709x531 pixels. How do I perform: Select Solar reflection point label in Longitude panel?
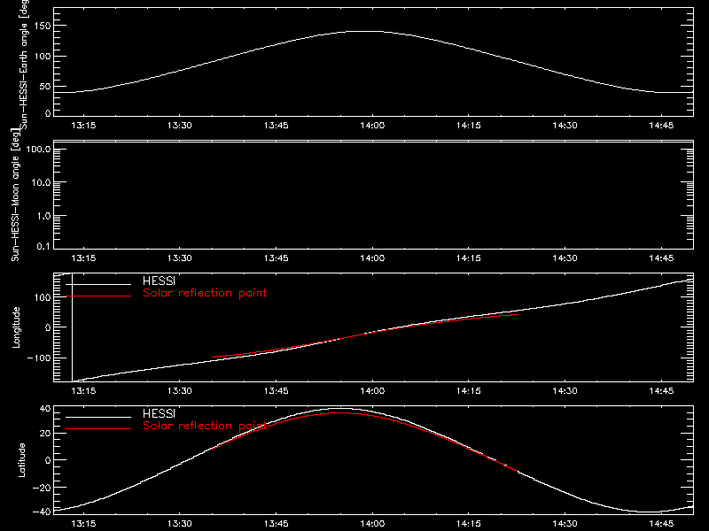coord(205,293)
